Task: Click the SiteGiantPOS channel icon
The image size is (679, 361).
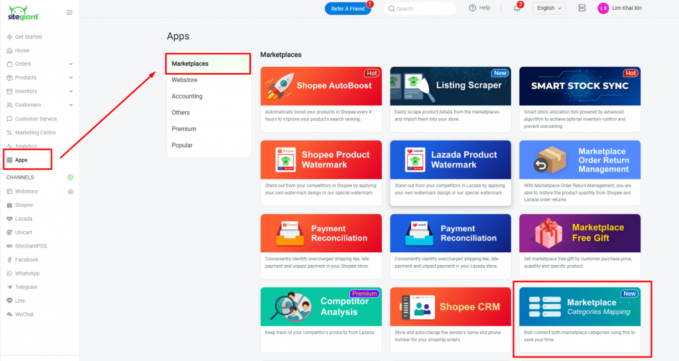Action: [9, 246]
